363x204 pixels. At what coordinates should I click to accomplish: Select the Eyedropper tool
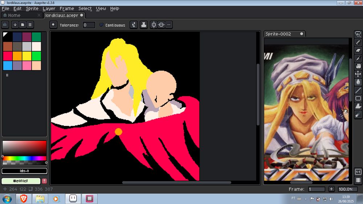point(358,58)
